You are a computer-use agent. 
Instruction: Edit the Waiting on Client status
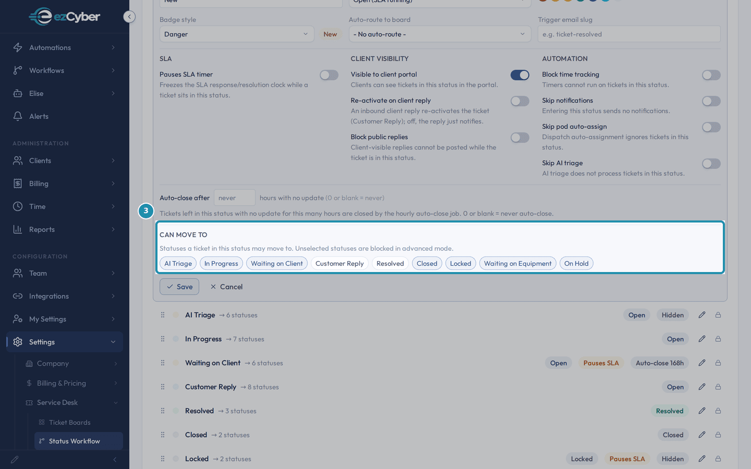[x=702, y=363]
